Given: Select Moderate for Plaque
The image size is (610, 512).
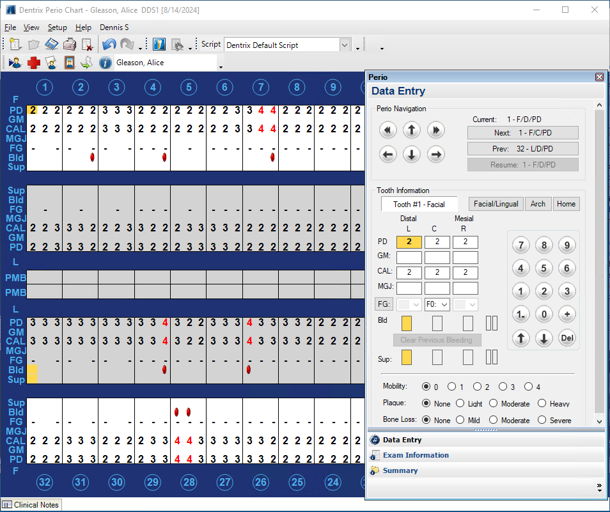Looking at the screenshot, I should pyautogui.click(x=493, y=403).
